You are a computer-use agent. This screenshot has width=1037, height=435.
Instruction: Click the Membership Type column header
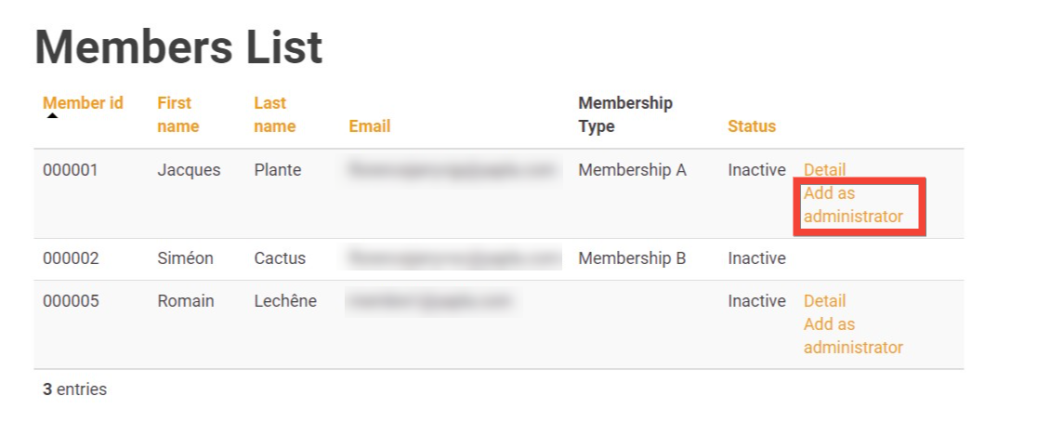624,114
